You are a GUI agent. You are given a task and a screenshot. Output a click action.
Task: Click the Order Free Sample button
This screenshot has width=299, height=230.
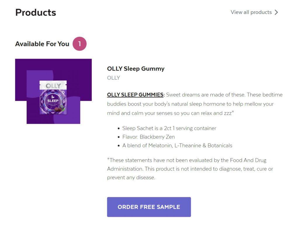149,207
